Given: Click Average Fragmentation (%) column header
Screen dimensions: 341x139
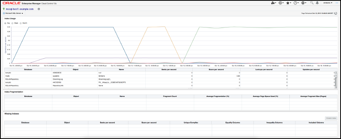Looking at the screenshot, I should pyautogui.click(x=218, y=96).
